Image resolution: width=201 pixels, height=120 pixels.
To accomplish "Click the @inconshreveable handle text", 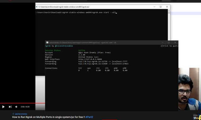I will [x=64, y=46].
